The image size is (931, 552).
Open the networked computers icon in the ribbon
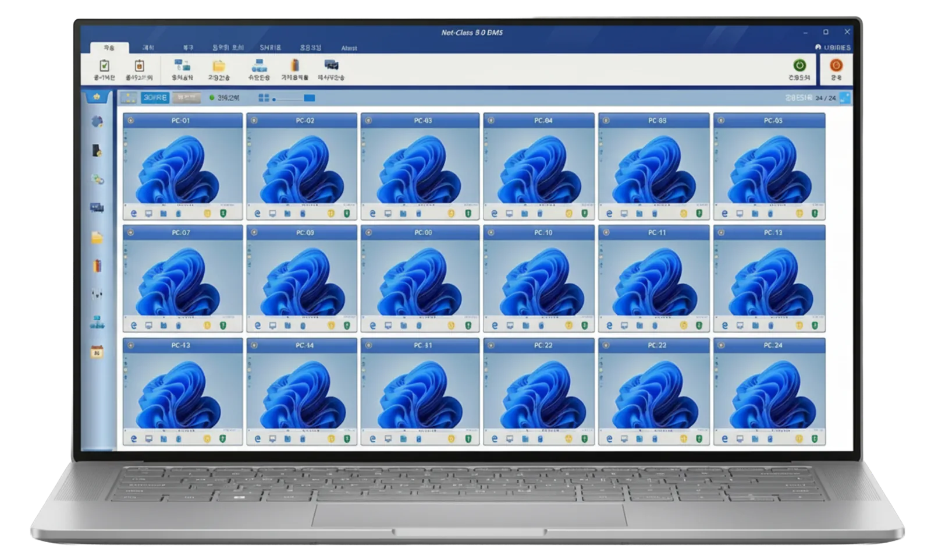[182, 65]
